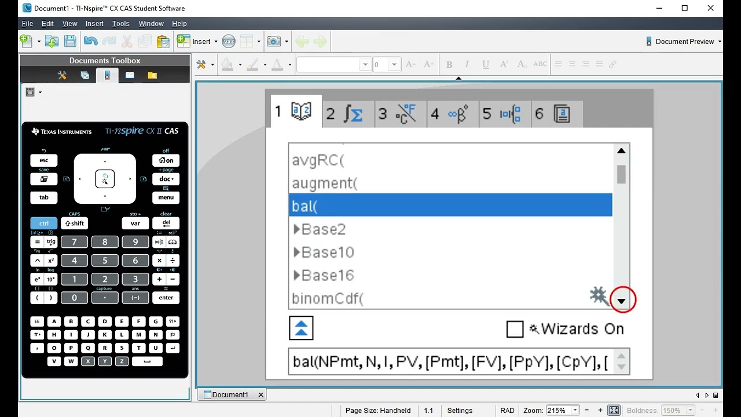
Task: Open the Edit menu
Action: (x=47, y=24)
